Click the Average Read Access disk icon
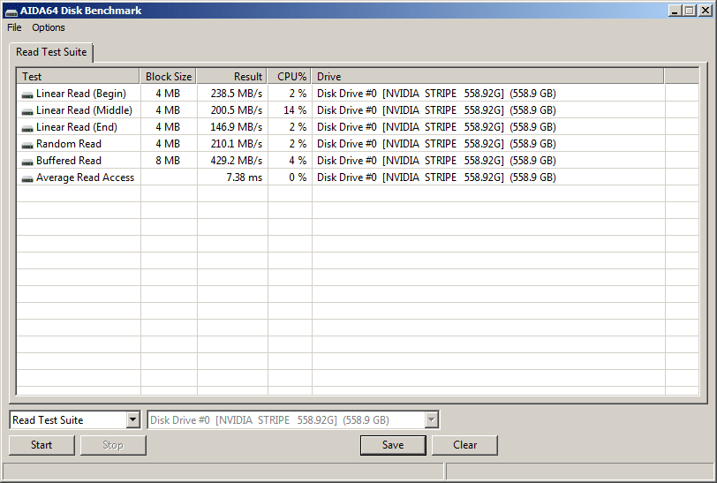This screenshot has width=717, height=483. click(x=27, y=178)
